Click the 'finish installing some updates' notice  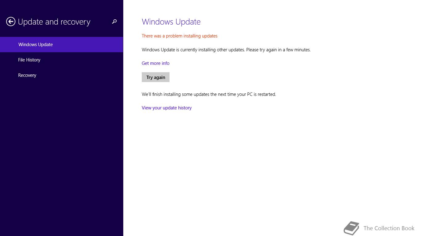[209, 94]
